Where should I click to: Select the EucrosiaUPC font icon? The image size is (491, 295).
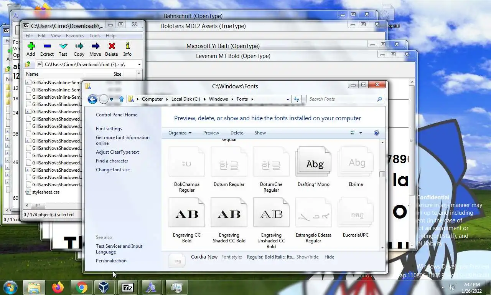[x=356, y=212]
